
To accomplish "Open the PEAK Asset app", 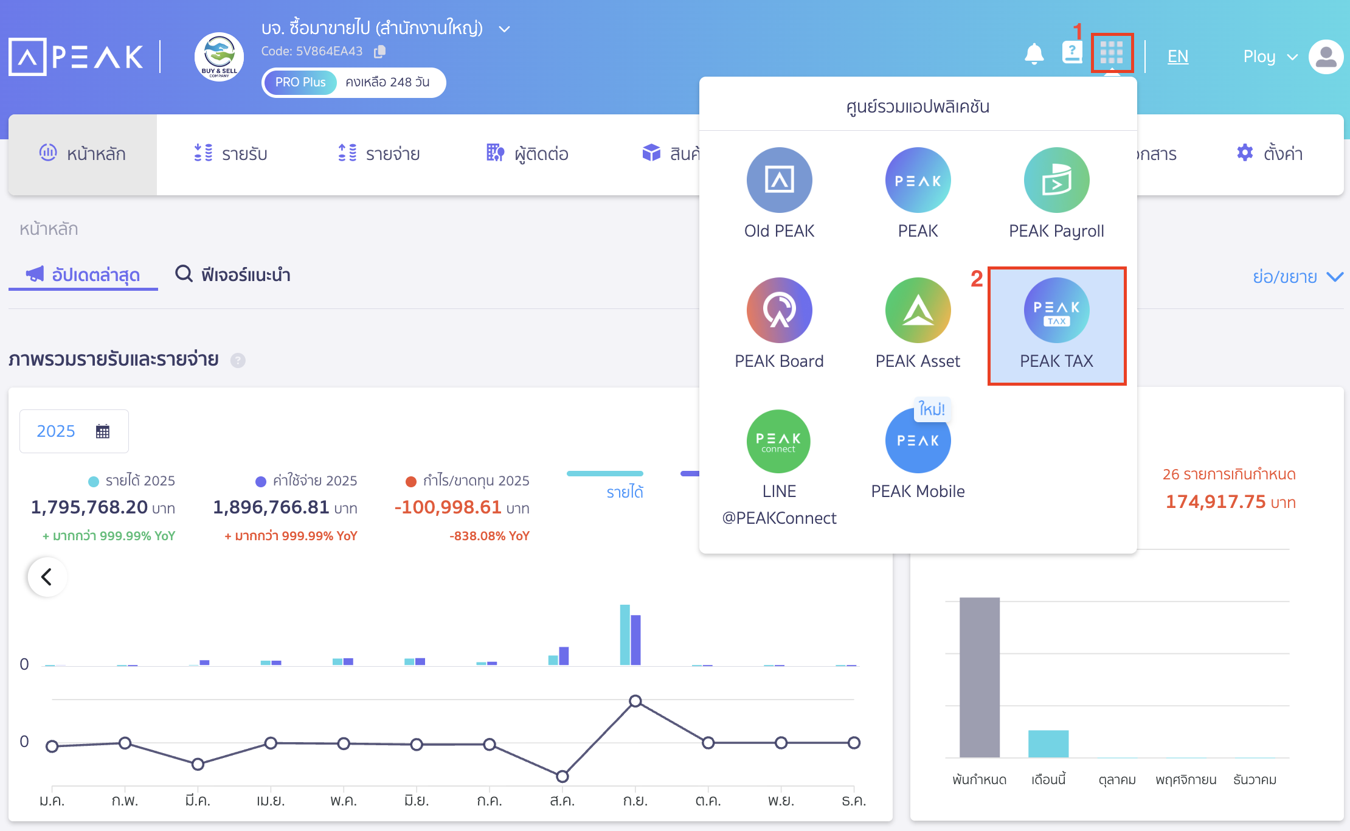I will click(918, 310).
